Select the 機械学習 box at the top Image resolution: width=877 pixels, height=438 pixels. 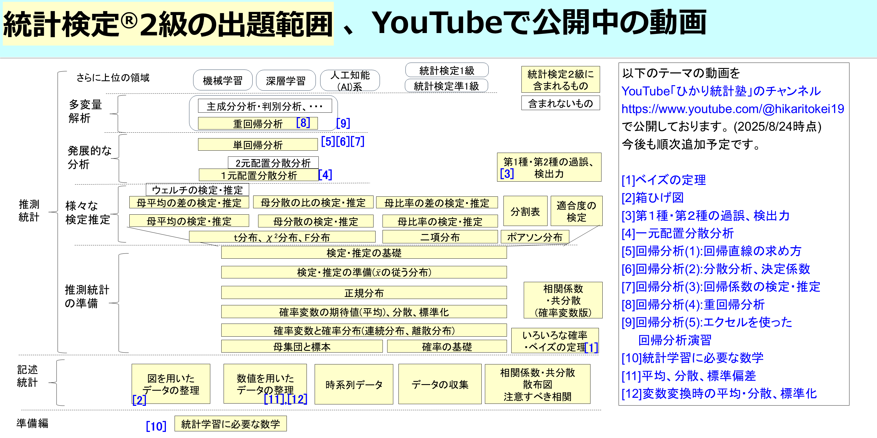pos(223,80)
